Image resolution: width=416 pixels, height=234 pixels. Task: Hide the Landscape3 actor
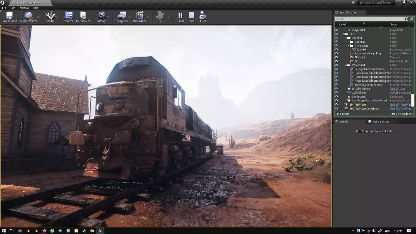(336, 96)
